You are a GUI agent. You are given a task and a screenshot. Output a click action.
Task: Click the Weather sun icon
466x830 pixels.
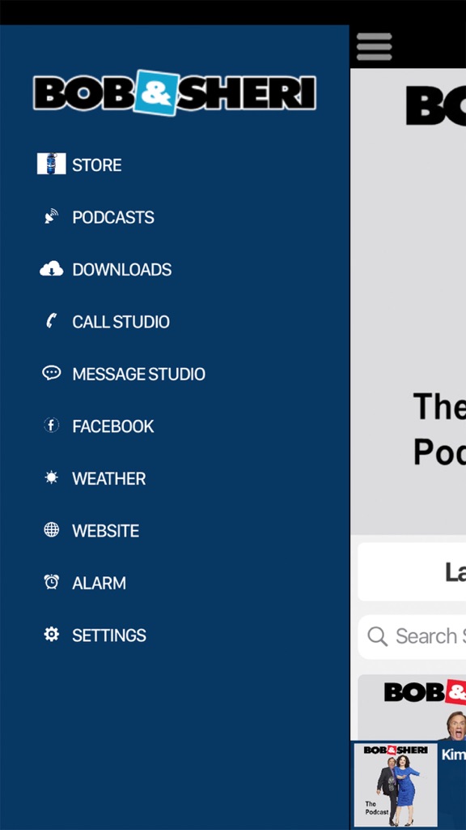[x=51, y=477]
